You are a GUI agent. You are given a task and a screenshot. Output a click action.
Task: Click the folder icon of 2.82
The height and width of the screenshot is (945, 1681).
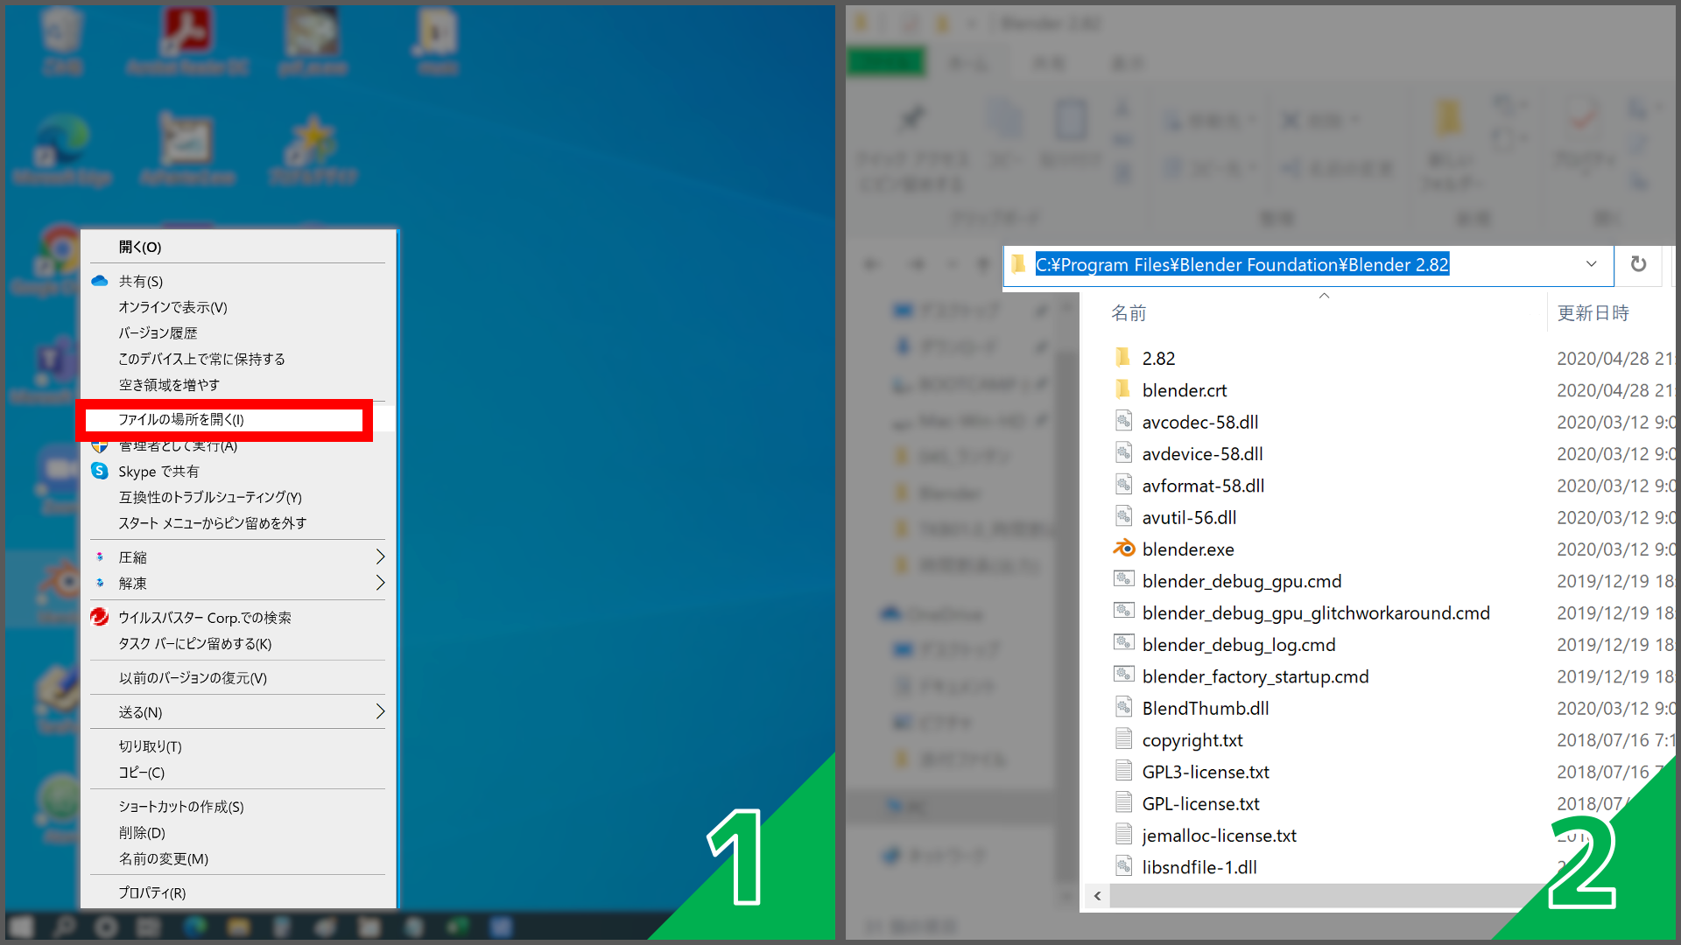pyautogui.click(x=1123, y=357)
